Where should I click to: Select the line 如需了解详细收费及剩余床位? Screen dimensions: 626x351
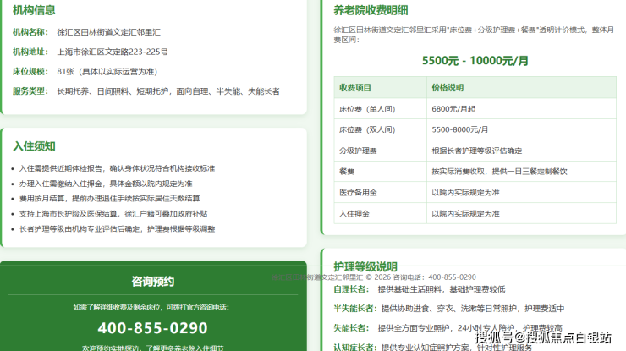click(x=151, y=307)
